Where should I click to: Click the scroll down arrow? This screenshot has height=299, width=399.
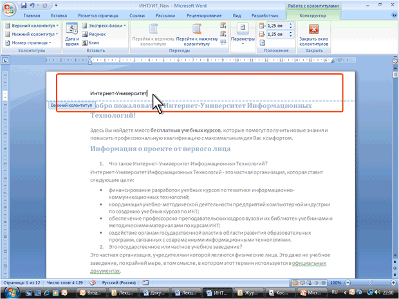pos(395,255)
